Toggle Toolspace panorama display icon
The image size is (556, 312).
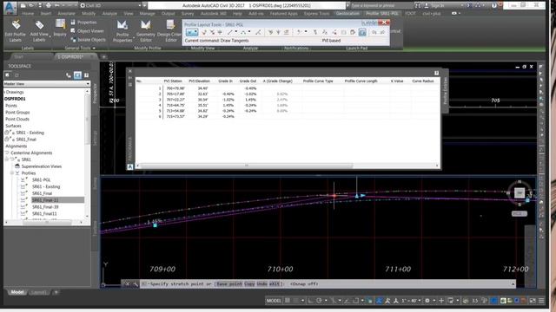(x=77, y=75)
